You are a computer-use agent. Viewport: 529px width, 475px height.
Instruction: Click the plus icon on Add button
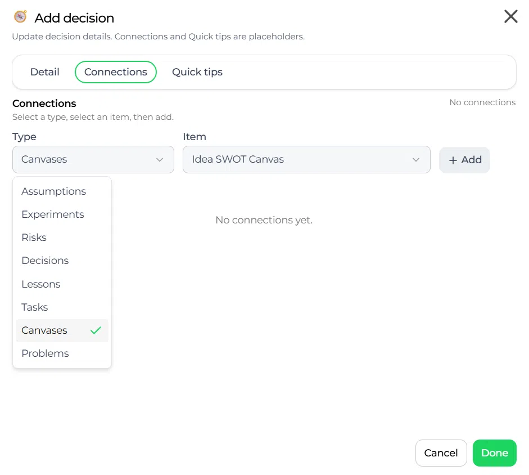point(453,160)
